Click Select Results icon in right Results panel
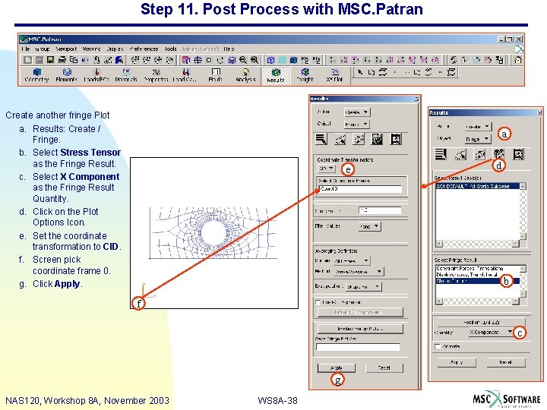This screenshot has width=547, height=410. coord(441,154)
